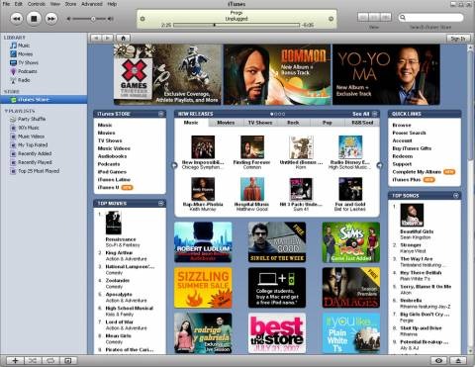Screen dimensions: 475x367
Task: Select the Movies tab in New Releases
Action: [x=226, y=123]
